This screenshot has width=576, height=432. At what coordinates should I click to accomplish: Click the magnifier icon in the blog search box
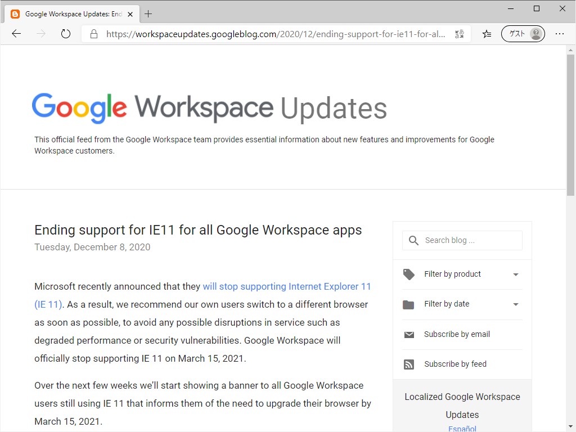pos(413,240)
